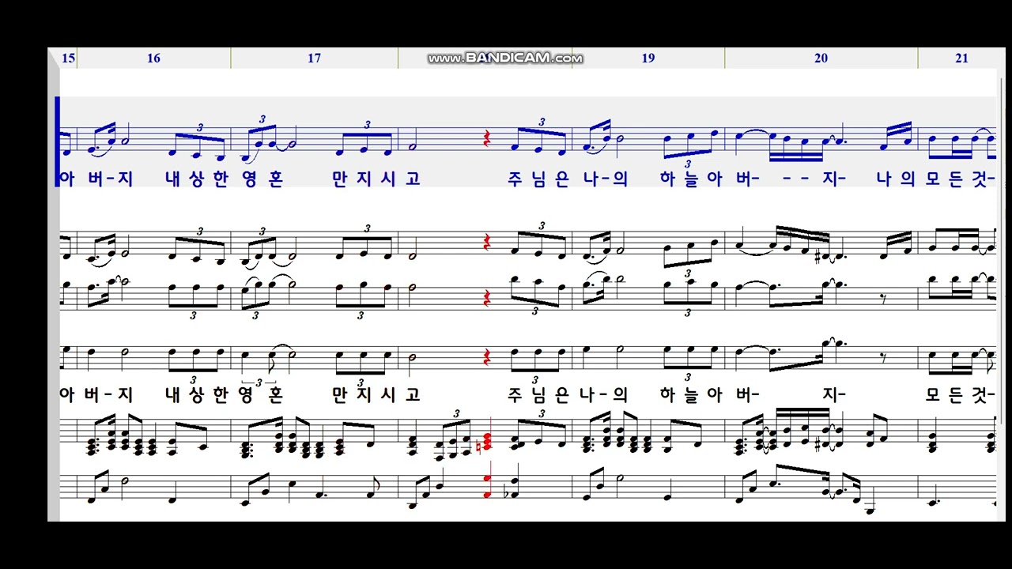Viewport: 1012px width, 569px height.
Task: Jump to measure 19 in the ruler
Action: tap(648, 58)
